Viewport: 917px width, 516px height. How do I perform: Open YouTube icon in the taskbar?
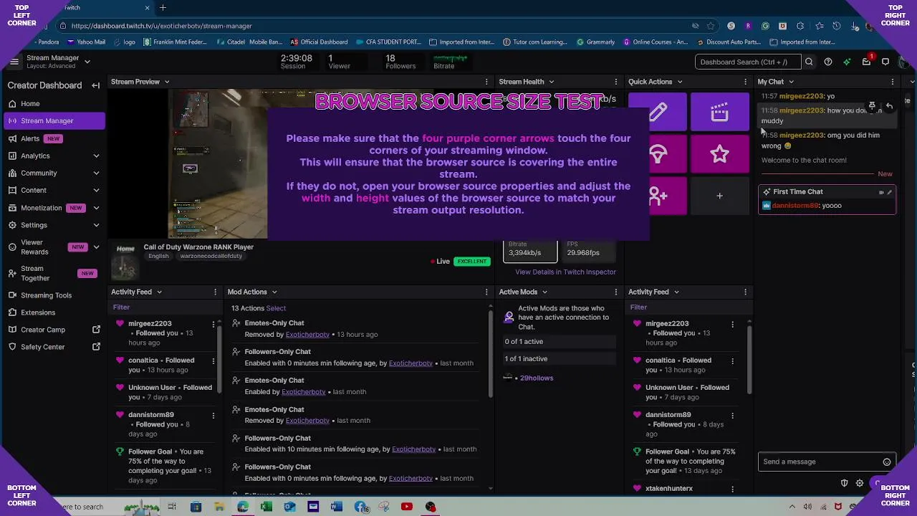tap(407, 507)
